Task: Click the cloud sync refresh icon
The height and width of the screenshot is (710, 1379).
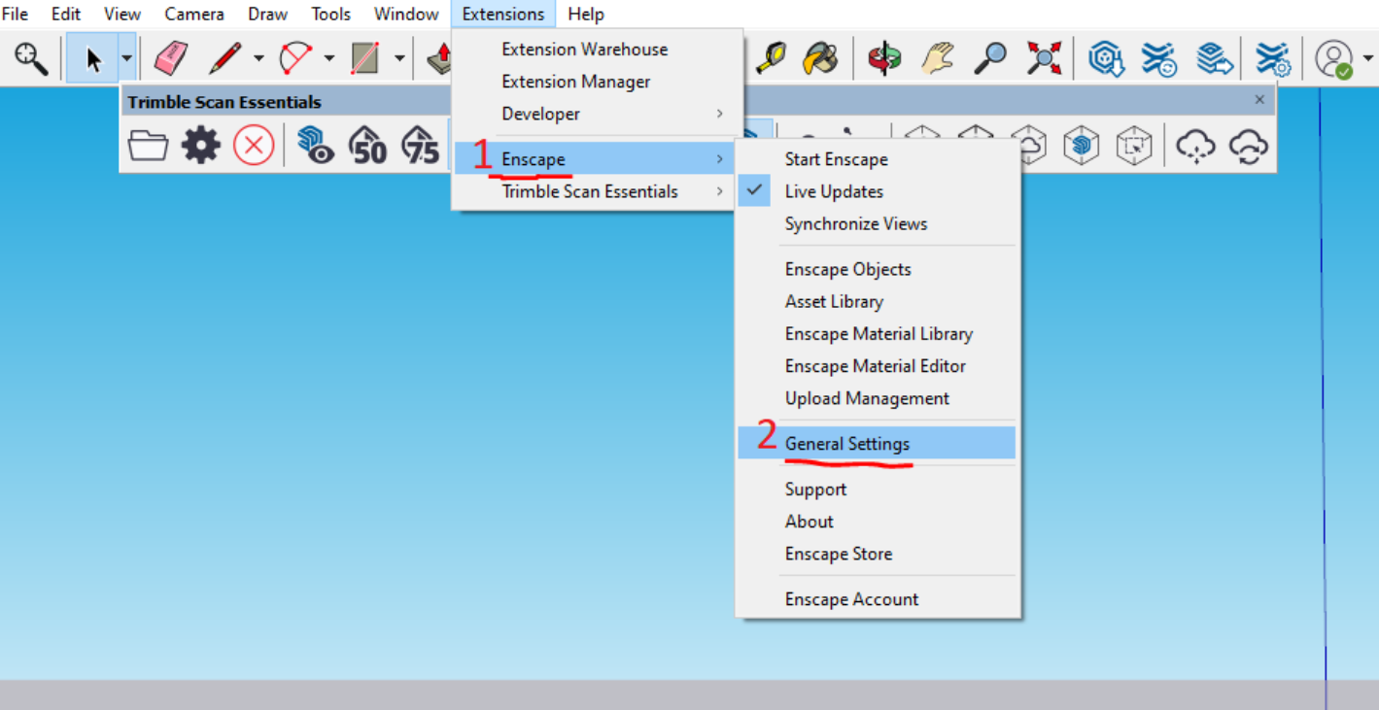Action: 1249,147
